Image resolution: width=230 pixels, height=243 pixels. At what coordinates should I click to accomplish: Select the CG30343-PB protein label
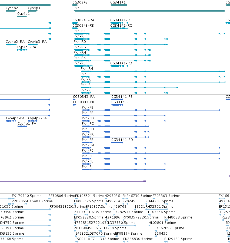tap(84, 102)
